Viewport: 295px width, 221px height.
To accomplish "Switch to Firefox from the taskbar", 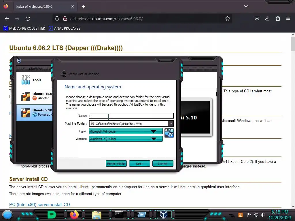I will 74,215.
